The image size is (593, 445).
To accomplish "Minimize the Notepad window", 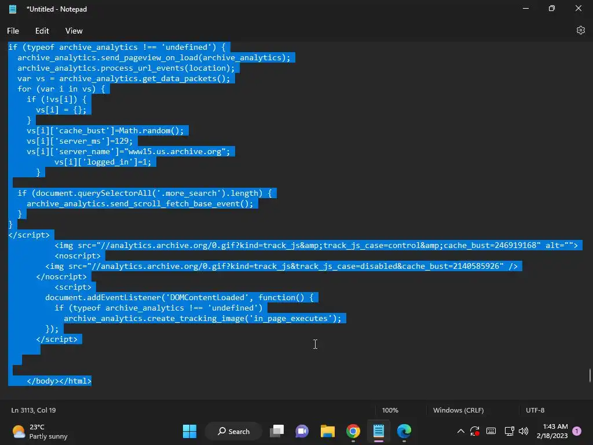I will 526,8.
